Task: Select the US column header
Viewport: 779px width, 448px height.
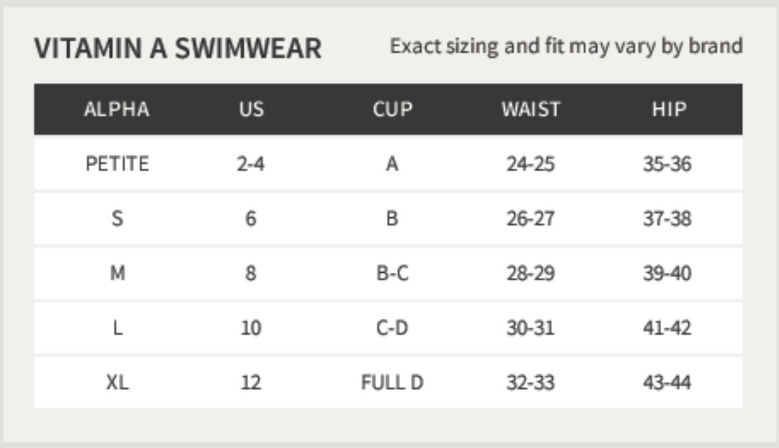Action: [x=251, y=109]
